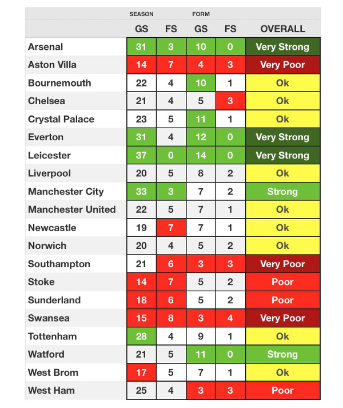The image size is (343, 408).
Task: Click Swansea's red season FS cell showing 8
Action: [171, 318]
